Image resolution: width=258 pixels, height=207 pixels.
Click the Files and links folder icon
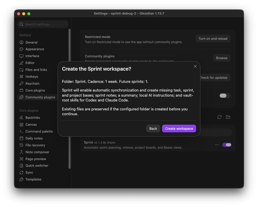coord(21,70)
